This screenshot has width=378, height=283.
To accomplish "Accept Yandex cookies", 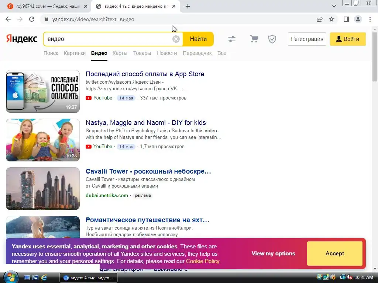I will pyautogui.click(x=334, y=254).
